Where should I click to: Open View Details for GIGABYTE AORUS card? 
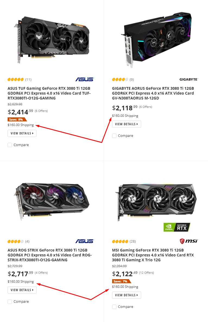click(x=127, y=124)
